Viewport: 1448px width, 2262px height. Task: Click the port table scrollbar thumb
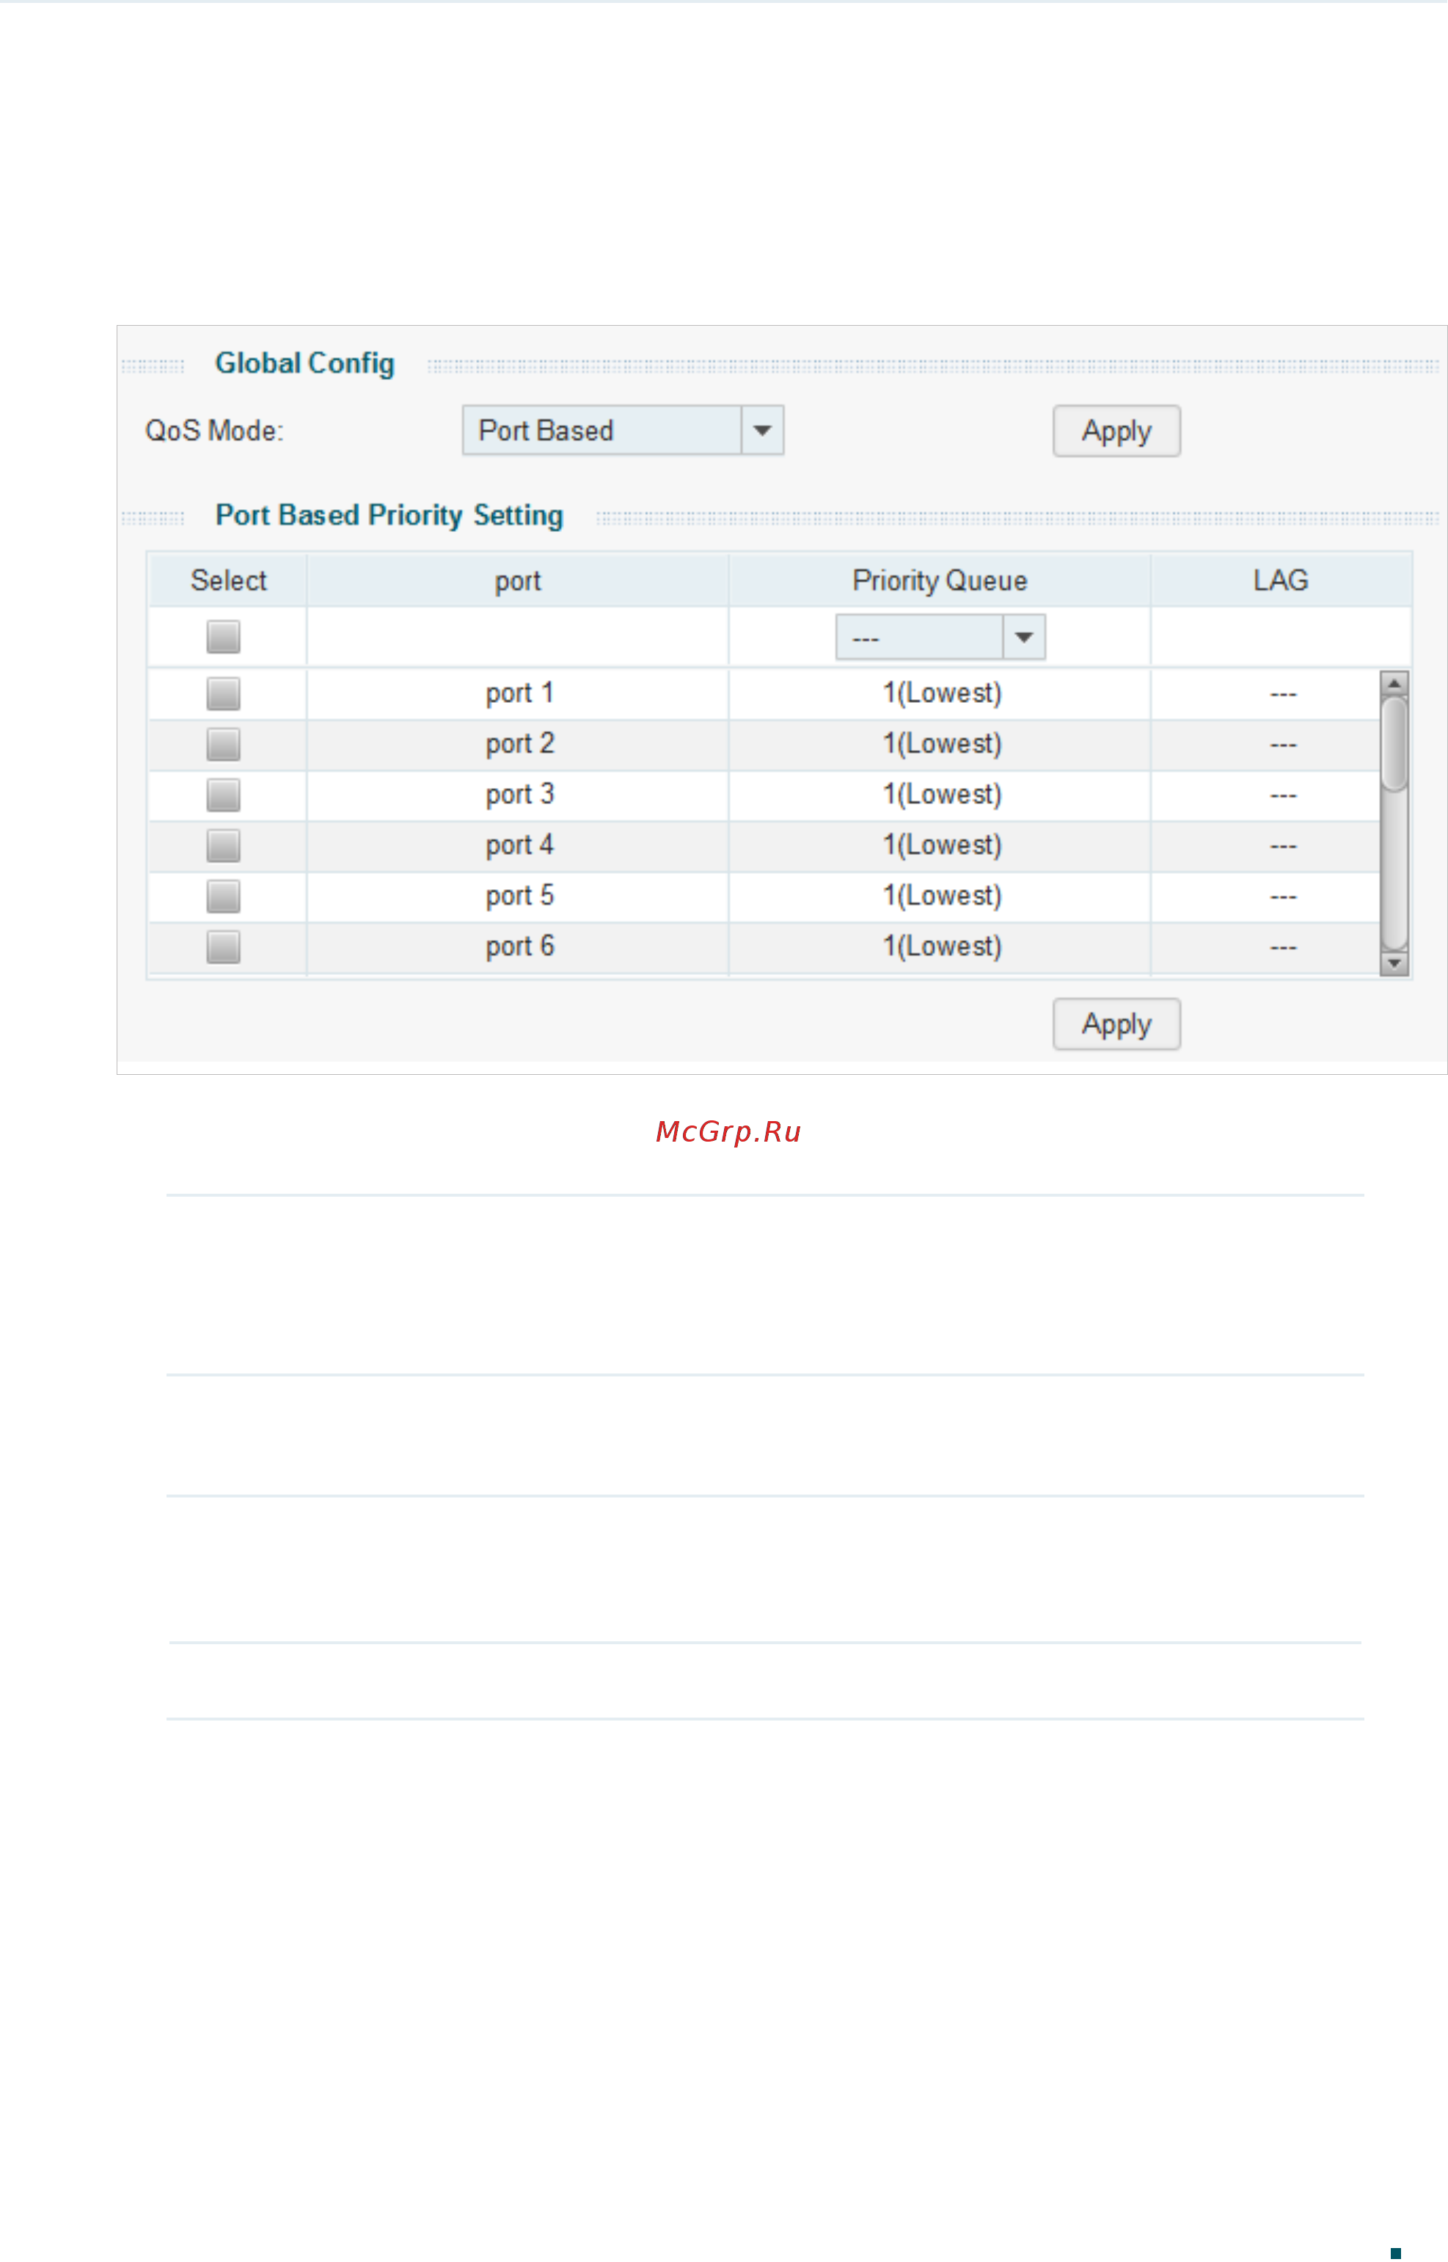(1394, 743)
